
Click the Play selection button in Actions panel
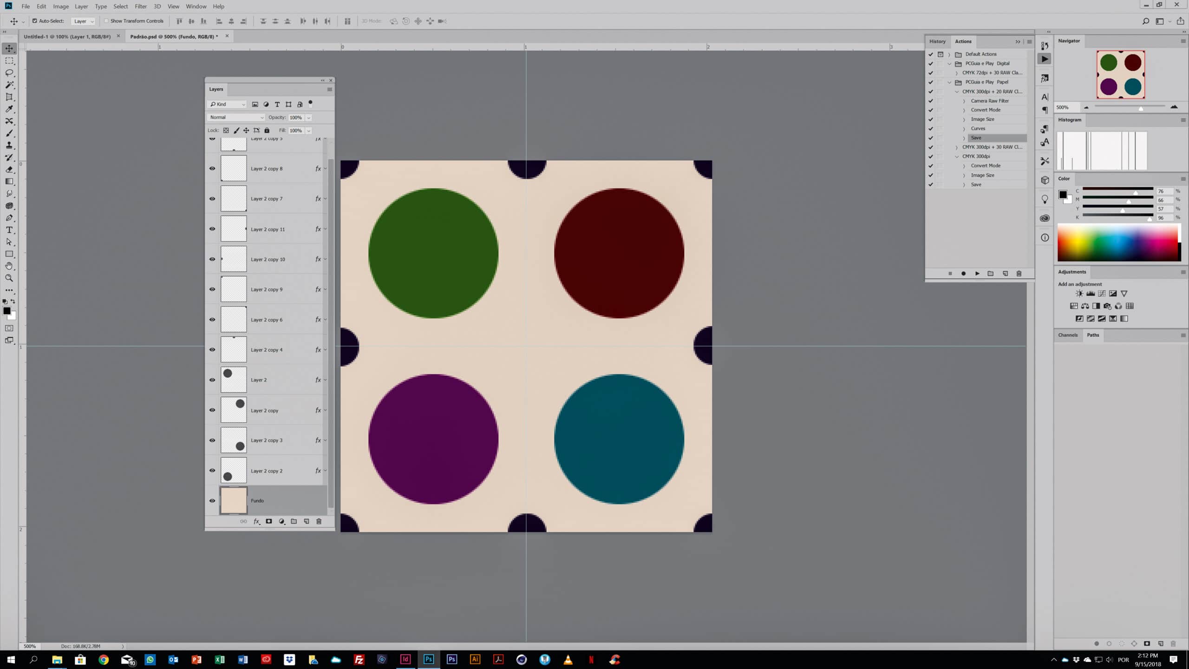point(977,274)
